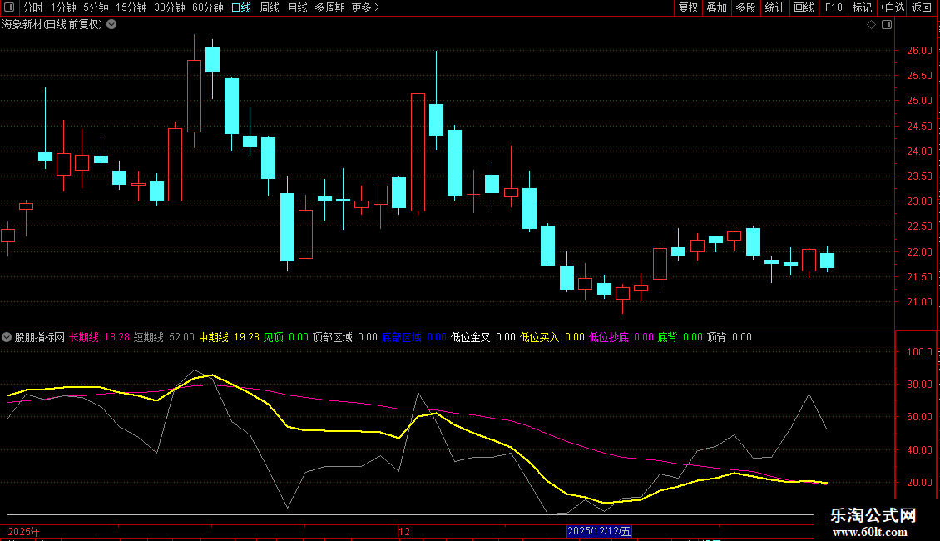Expand the 更多 periods menu

[x=366, y=7]
